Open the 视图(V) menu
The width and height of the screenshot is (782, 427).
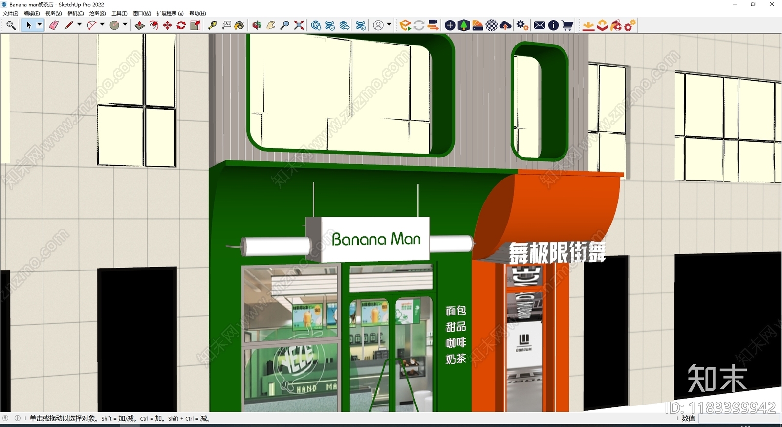click(x=54, y=13)
